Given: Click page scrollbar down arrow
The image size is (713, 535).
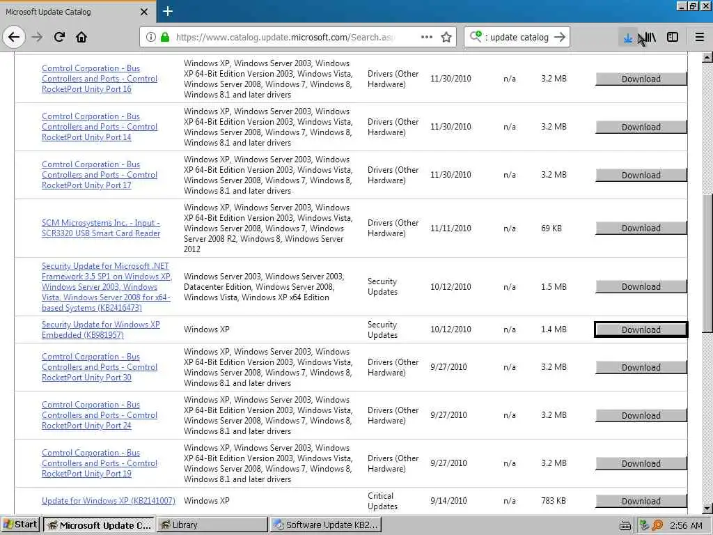Looking at the screenshot, I should click(707, 509).
